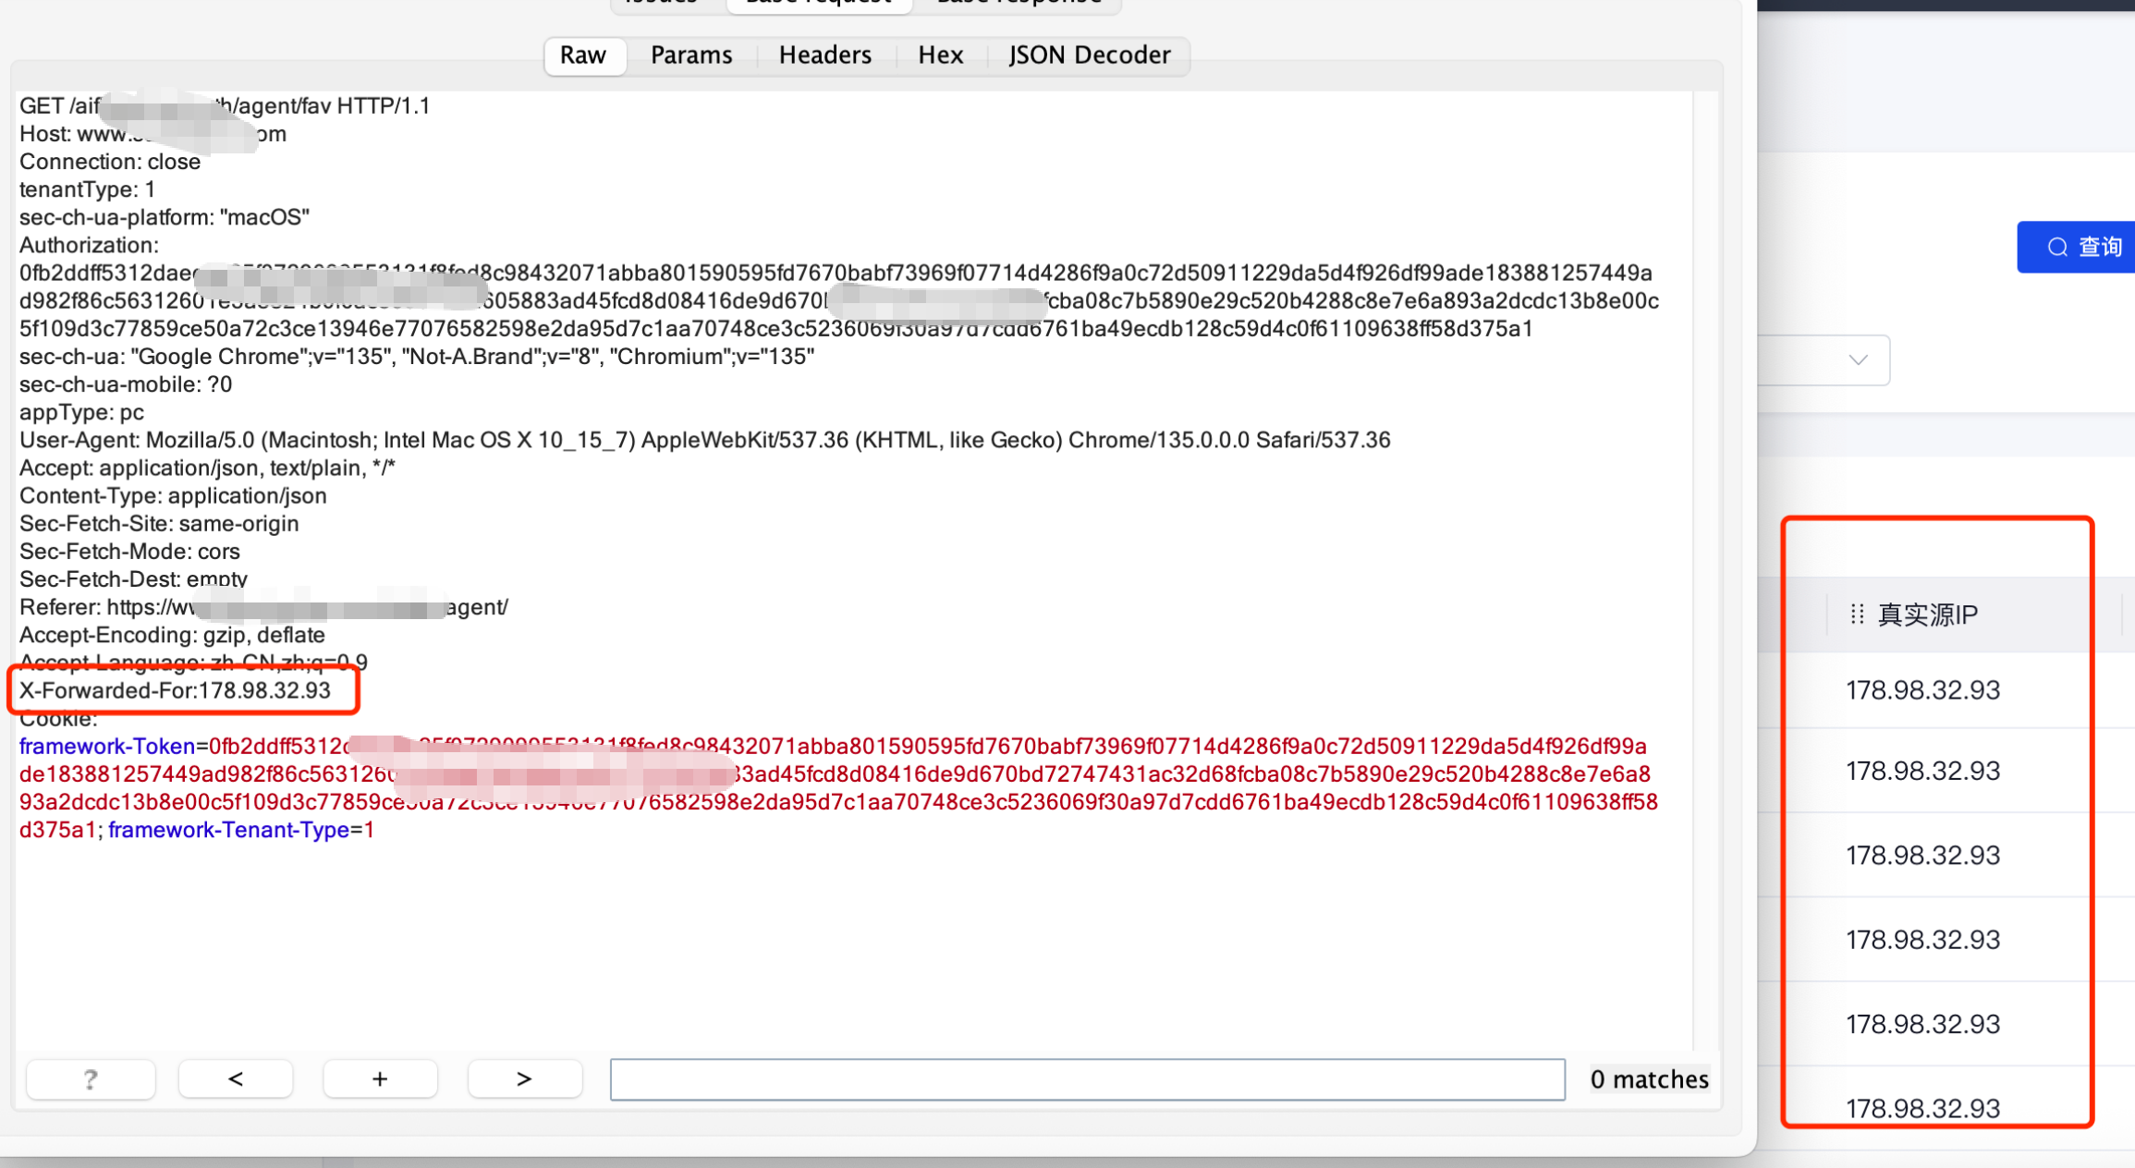Click the Sec-Fetch-Dest: empty line
The image size is (2135, 1168).
click(x=133, y=578)
